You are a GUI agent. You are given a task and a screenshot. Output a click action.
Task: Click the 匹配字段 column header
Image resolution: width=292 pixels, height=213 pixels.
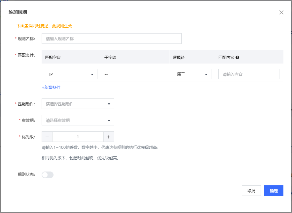(x=53, y=57)
